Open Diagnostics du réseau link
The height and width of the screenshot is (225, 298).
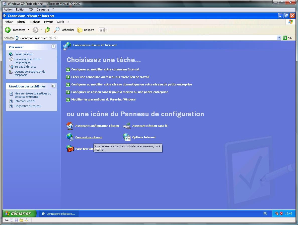[x=28, y=106]
